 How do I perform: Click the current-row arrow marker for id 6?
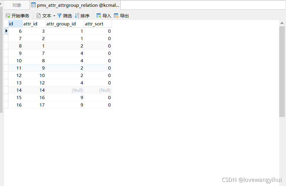click(x=6, y=31)
